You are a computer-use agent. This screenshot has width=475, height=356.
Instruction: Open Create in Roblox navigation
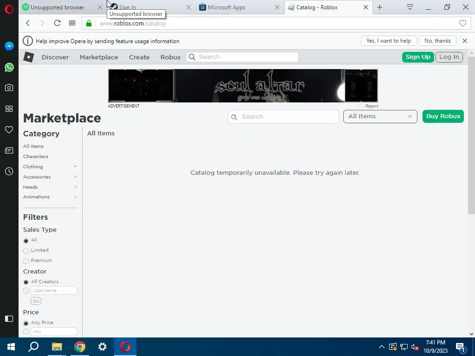(139, 57)
